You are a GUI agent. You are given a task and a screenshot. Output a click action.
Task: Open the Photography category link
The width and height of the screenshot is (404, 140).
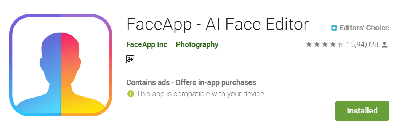click(x=197, y=45)
